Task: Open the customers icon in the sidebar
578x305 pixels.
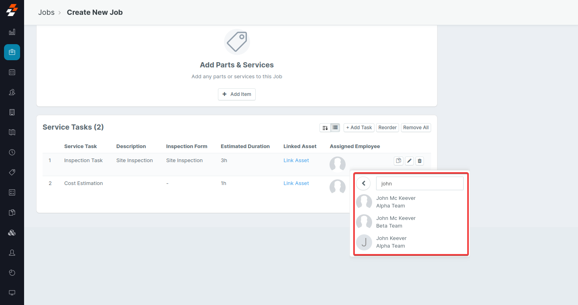Action: tap(12, 92)
